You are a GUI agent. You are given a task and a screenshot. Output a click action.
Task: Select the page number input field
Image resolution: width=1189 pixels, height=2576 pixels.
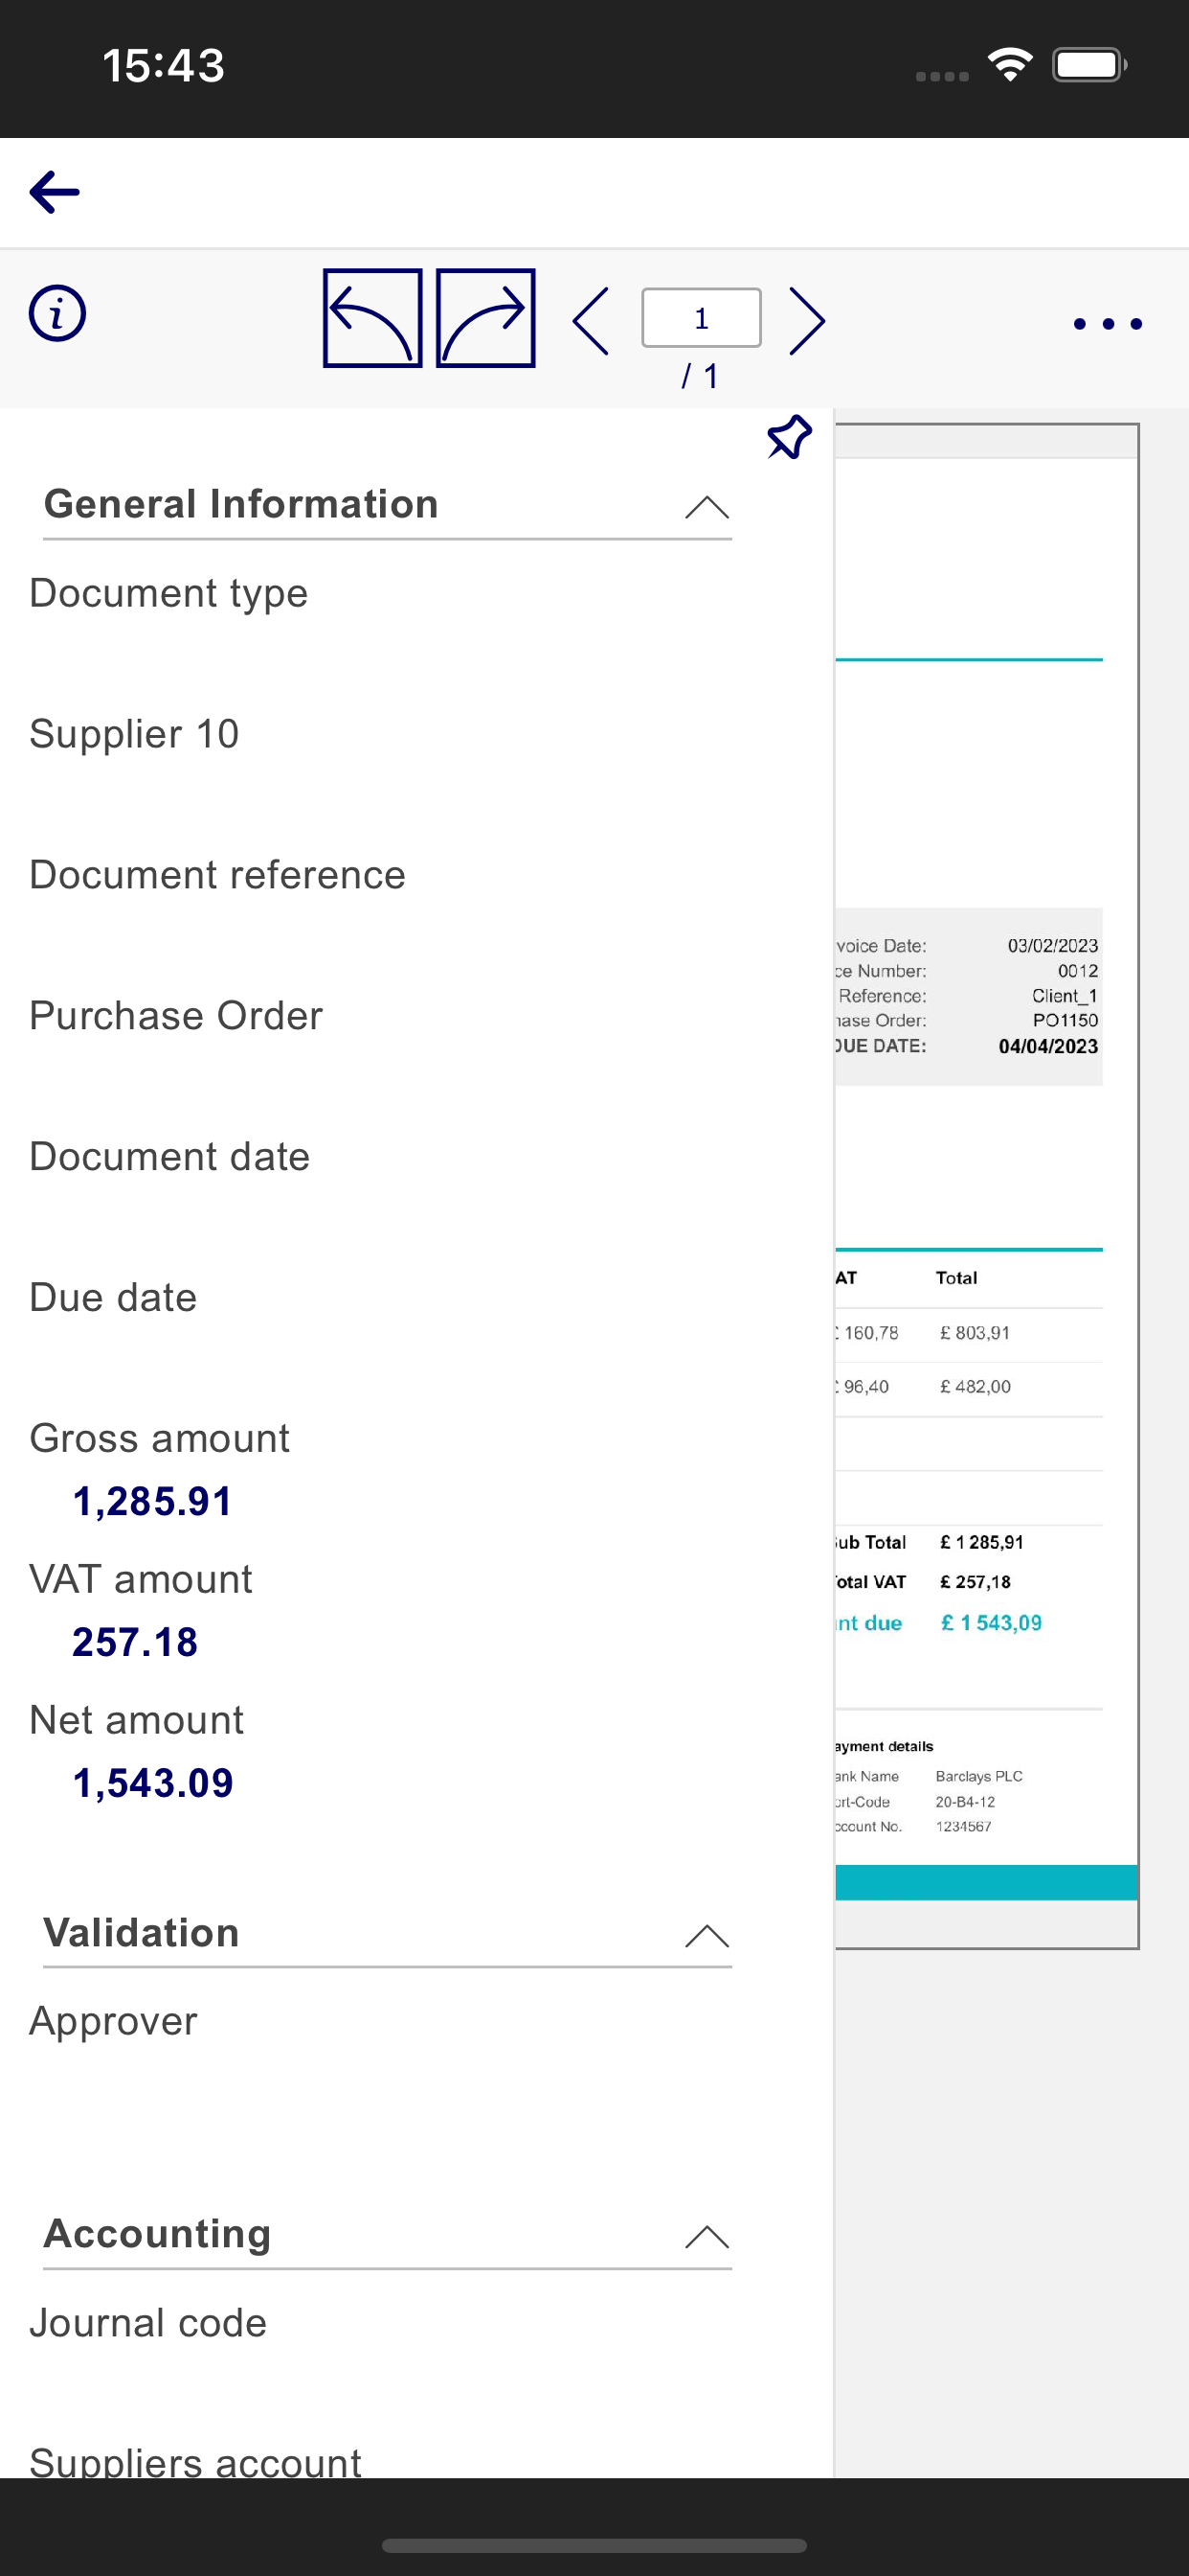702,318
